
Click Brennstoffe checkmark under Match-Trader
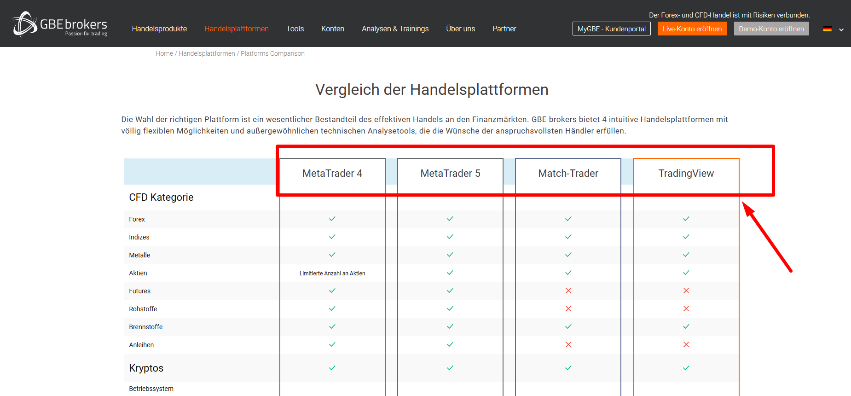tap(568, 326)
